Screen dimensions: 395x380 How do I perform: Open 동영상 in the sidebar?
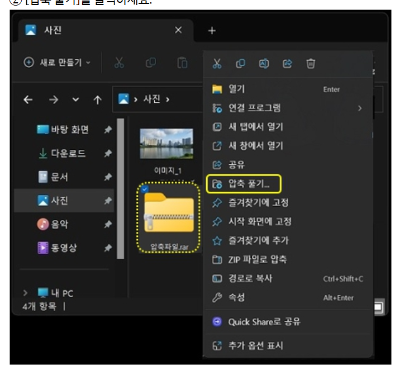click(57, 248)
